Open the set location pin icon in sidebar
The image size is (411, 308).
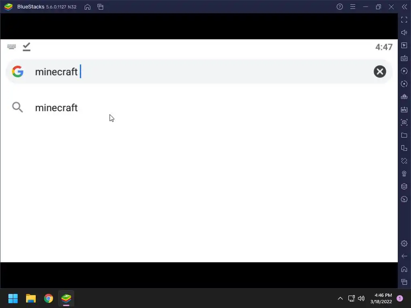pyautogui.click(x=404, y=174)
